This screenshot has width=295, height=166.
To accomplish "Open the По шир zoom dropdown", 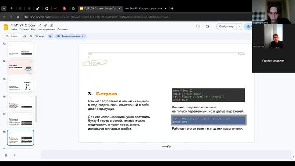I will point(40,36).
